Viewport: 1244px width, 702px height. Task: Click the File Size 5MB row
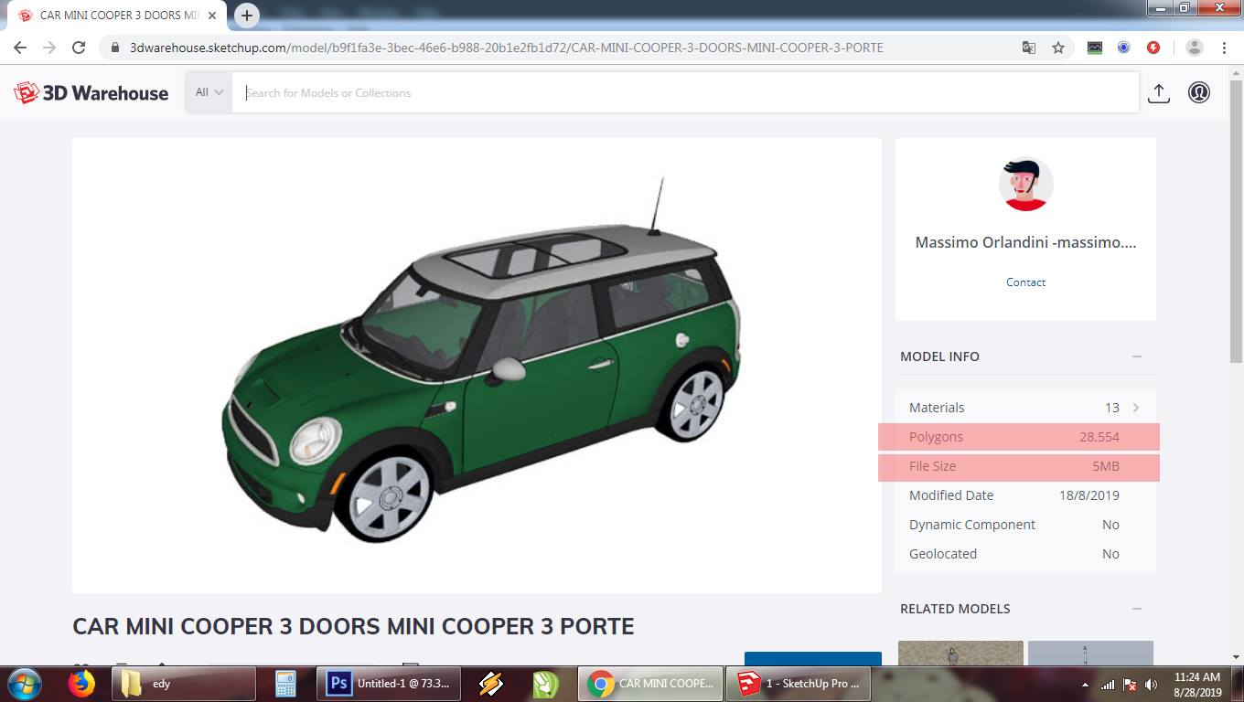point(1019,466)
